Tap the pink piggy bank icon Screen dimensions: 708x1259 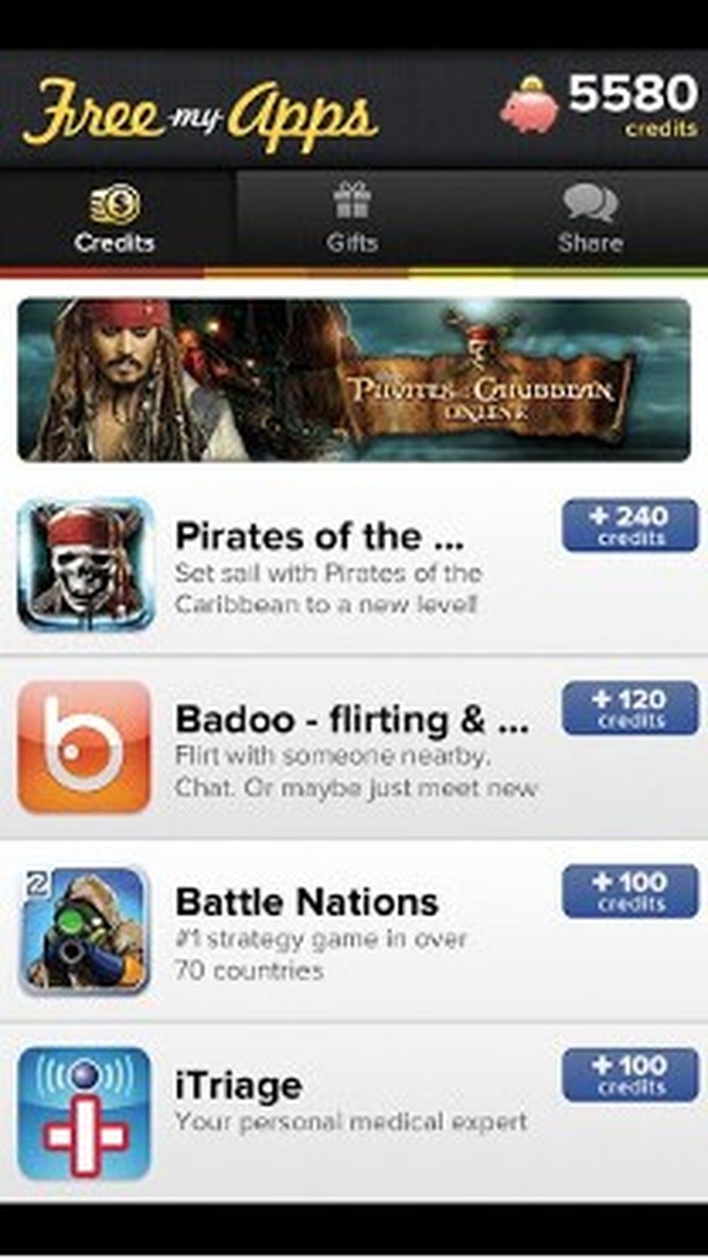click(x=530, y=105)
